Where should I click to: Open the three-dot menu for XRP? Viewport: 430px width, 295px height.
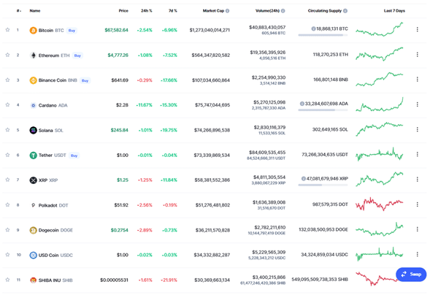pyautogui.click(x=417, y=180)
